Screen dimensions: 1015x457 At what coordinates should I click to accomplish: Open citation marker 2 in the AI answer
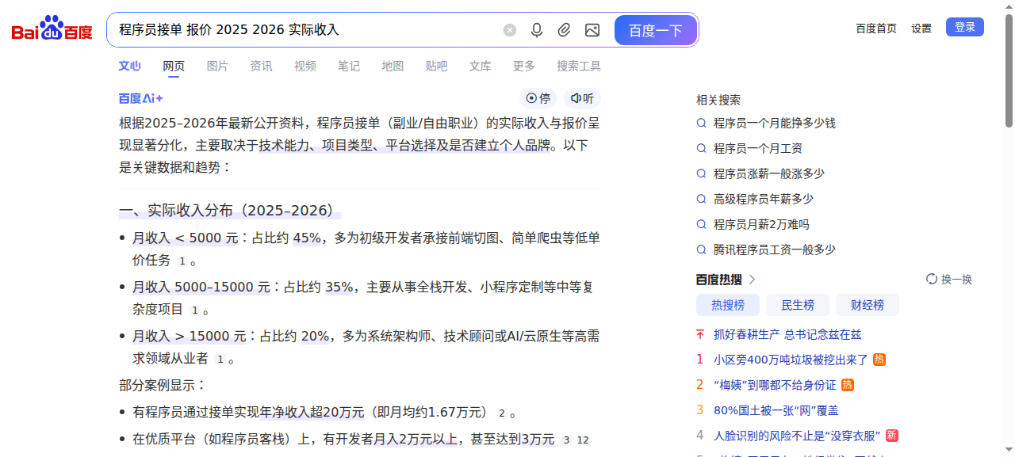click(501, 413)
